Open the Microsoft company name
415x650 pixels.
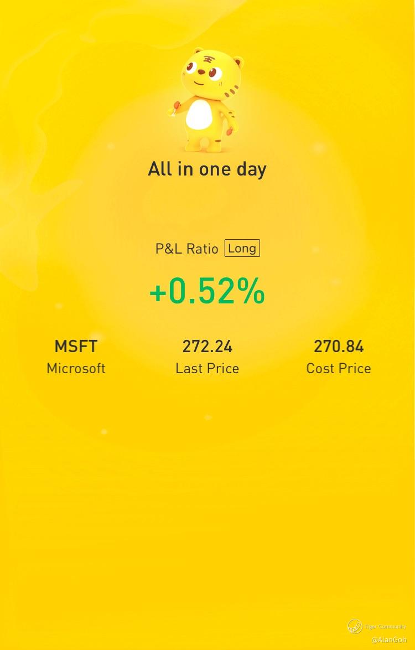[x=76, y=368]
